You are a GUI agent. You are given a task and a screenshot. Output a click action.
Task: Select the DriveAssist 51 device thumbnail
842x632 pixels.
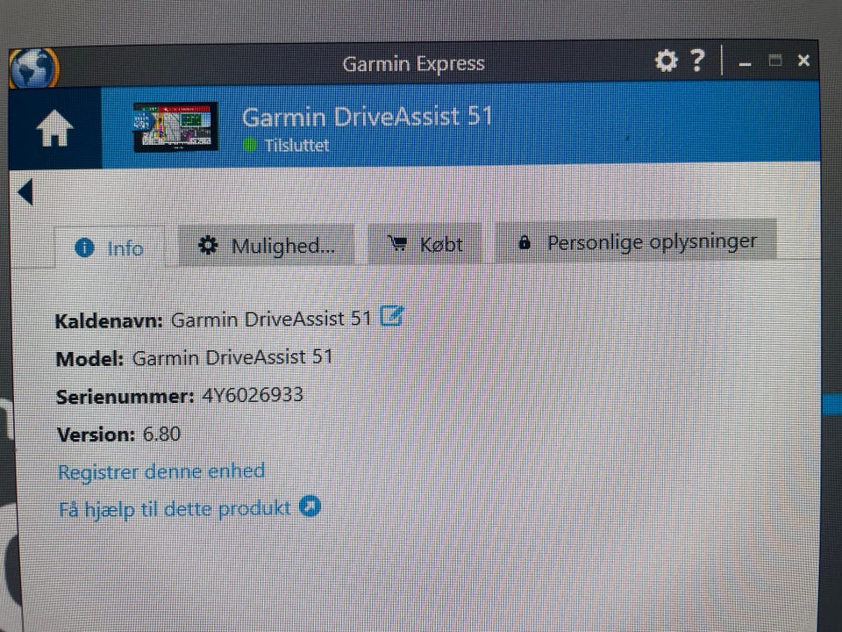tap(175, 126)
